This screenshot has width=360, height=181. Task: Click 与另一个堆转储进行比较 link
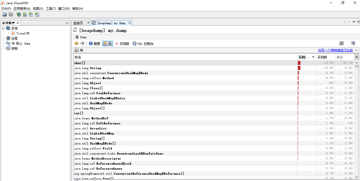coord(335,50)
